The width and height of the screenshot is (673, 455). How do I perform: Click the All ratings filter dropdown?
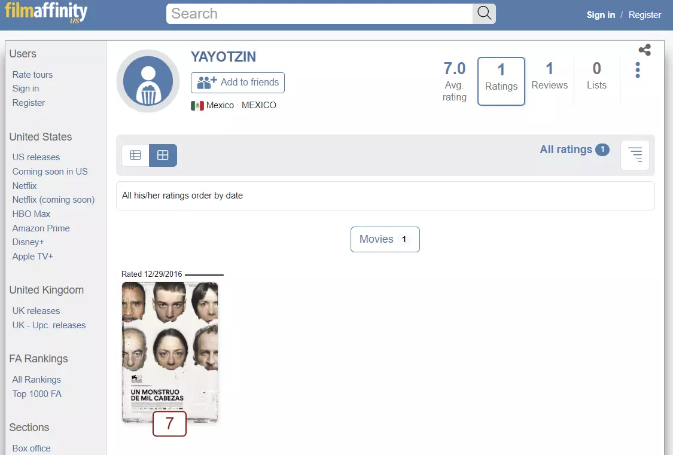pos(574,149)
